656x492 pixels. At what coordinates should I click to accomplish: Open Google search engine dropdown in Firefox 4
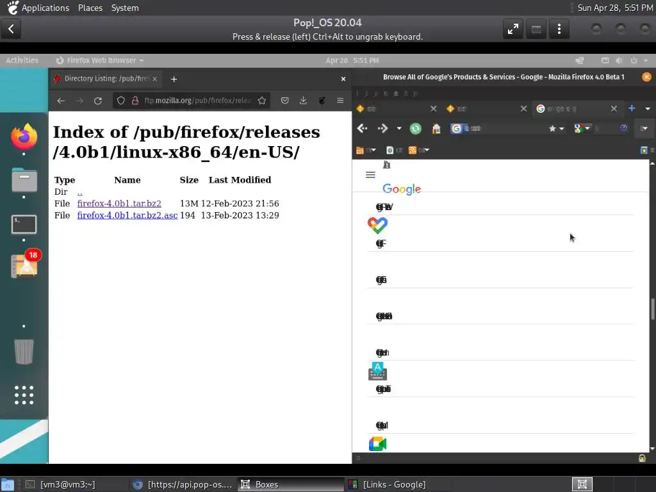point(582,128)
